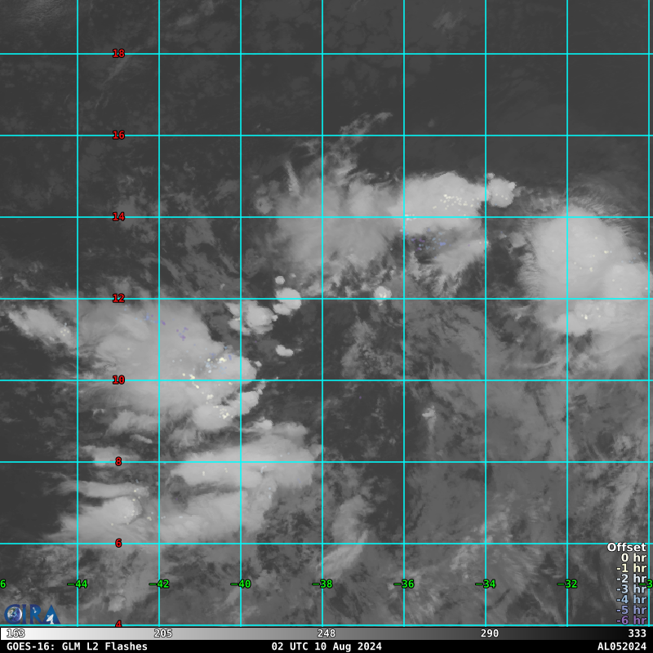Click the 290 value on the grayscale bar

(x=489, y=633)
